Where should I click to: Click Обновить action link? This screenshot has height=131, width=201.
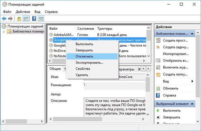[171, 88]
